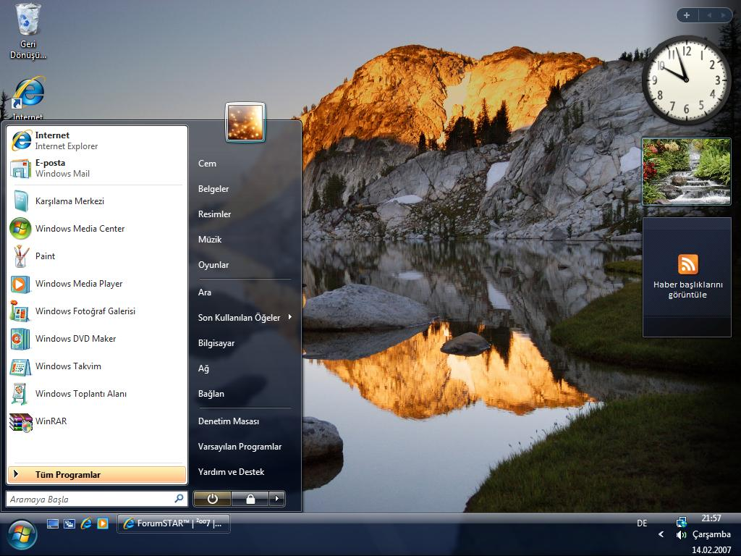Launch Karşılama Merkezi
The height and width of the screenshot is (556, 741).
[x=97, y=201]
